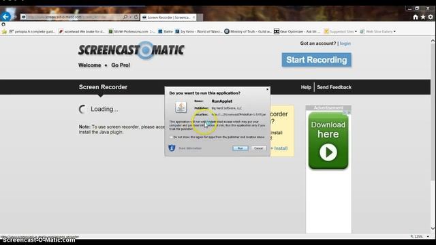Click the page vertical scrollbar down arrow
This screenshot has height=245, width=436.
[x=433, y=229]
